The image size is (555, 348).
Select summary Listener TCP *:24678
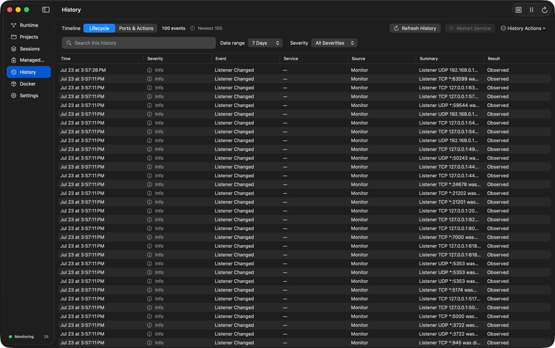tap(450, 184)
